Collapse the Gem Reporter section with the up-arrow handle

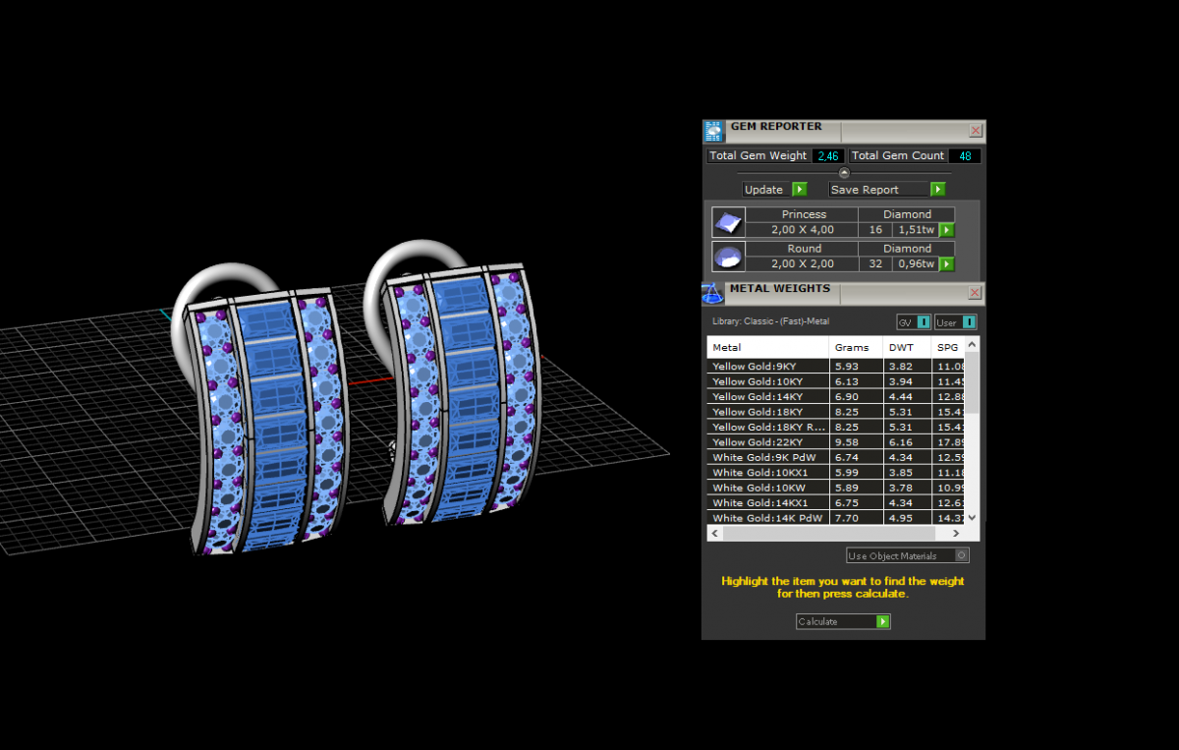(x=843, y=173)
